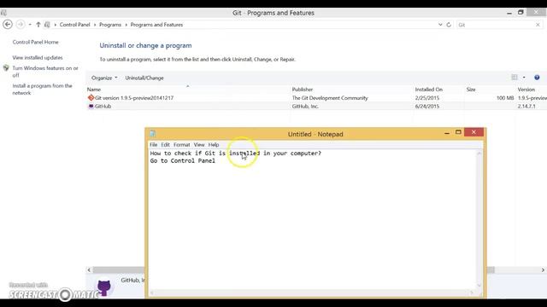Click Notepad vertical scrollbar down arrow

pyautogui.click(x=479, y=286)
